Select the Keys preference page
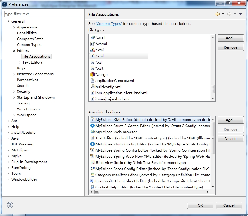 [21, 68]
